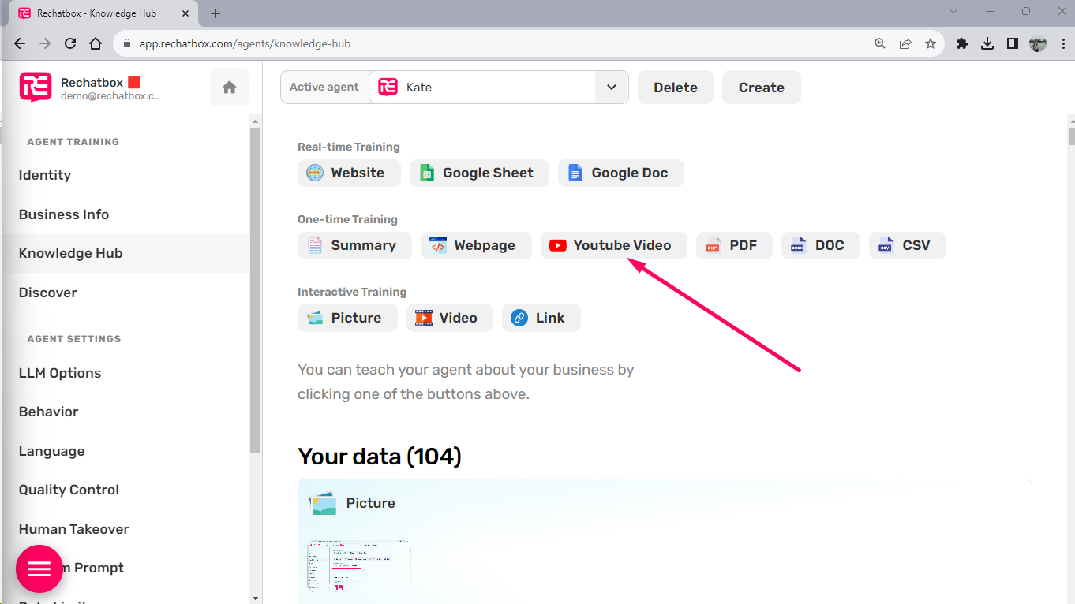Add a Summary for one-time training
1075x604 pixels.
(x=354, y=245)
